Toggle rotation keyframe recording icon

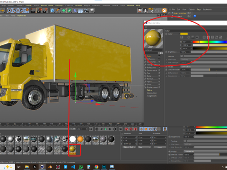pyautogui.click(x=150, y=129)
